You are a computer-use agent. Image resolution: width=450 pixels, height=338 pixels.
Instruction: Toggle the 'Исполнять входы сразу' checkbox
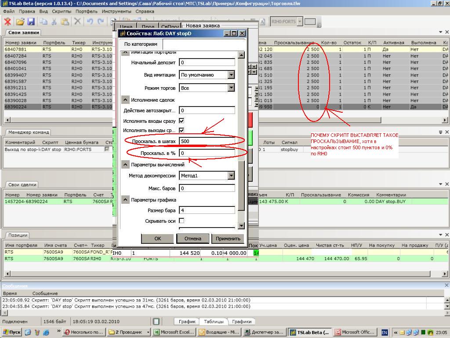click(x=181, y=121)
